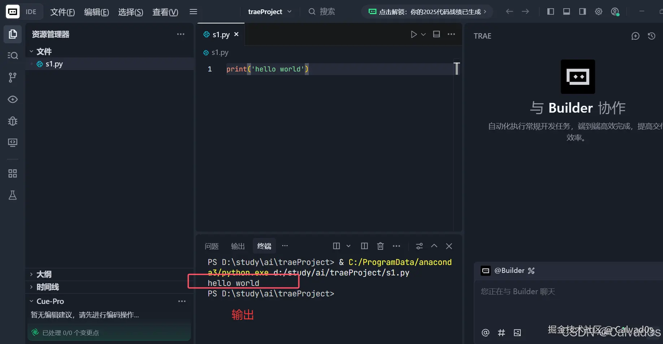Open the hamburger overflow menu

pyautogui.click(x=194, y=12)
